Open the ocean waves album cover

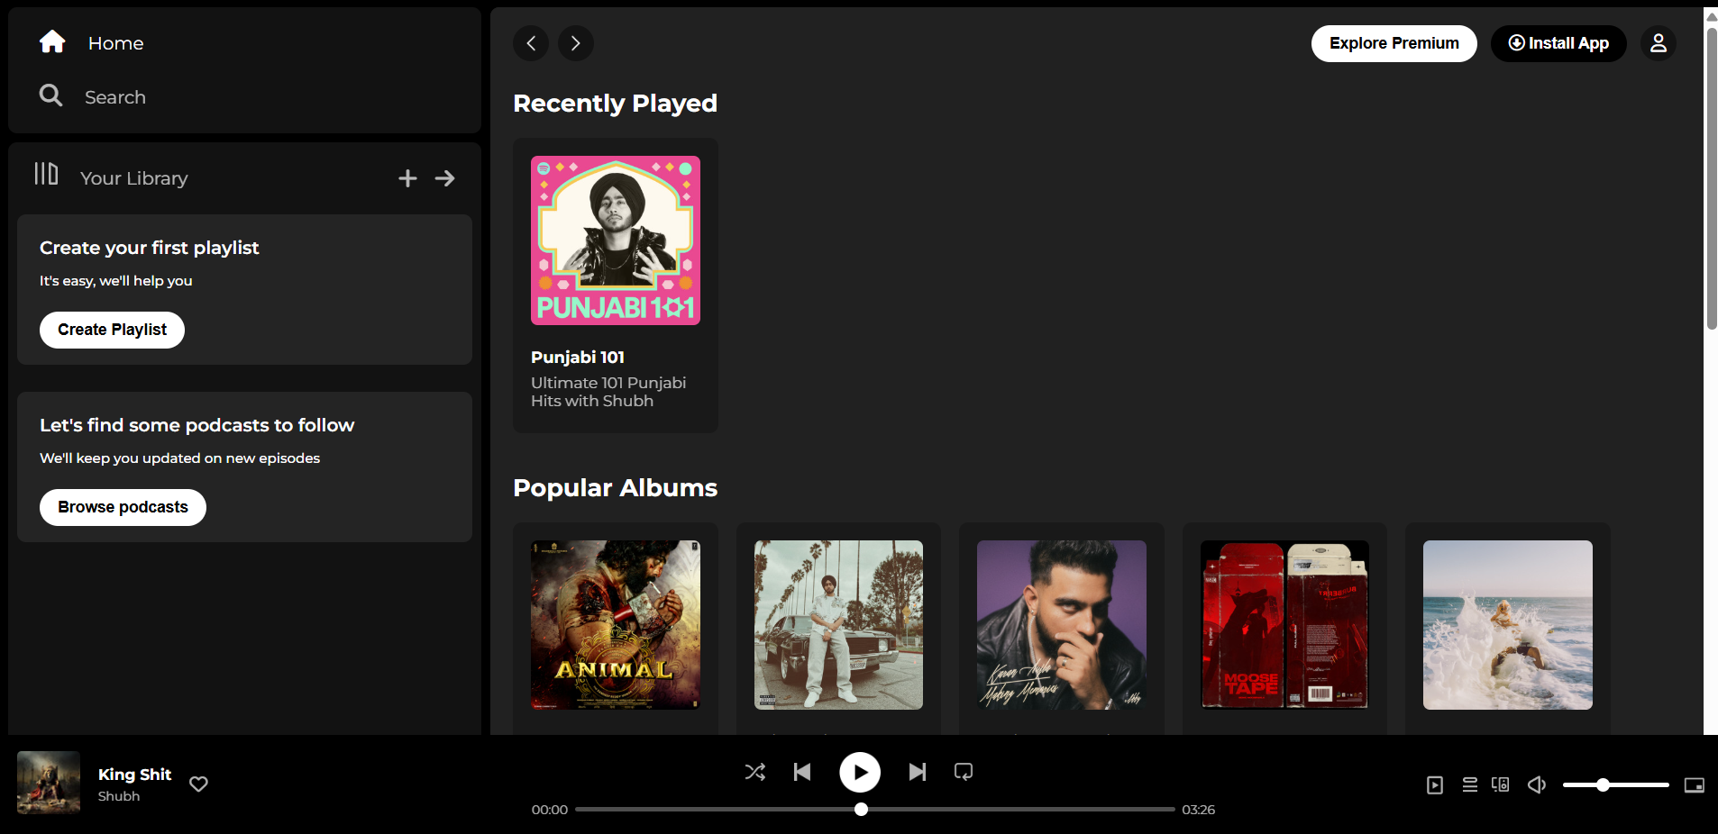pyautogui.click(x=1508, y=625)
